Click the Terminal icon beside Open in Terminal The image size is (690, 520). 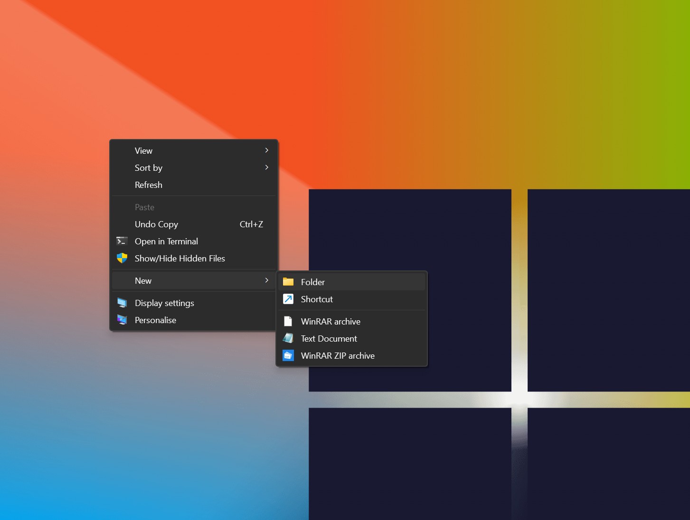tap(122, 241)
